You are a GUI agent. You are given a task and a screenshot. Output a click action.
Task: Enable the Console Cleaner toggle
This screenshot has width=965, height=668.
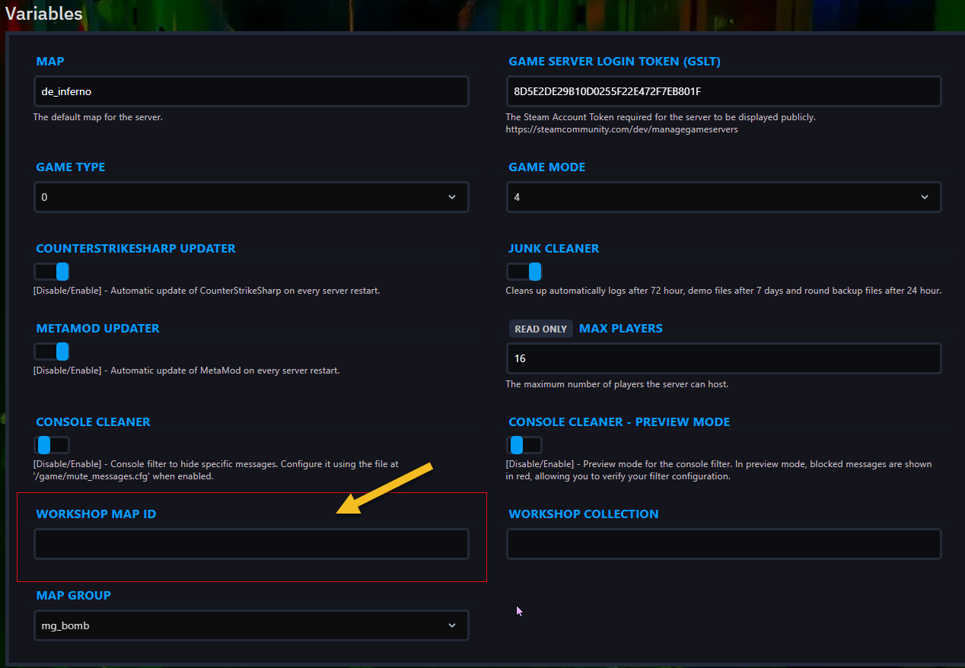click(x=52, y=445)
